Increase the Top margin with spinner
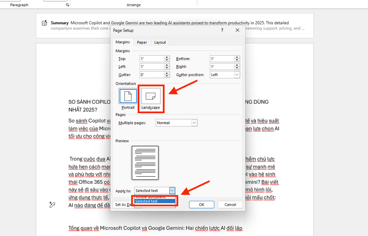The image size is (368, 236). click(167, 57)
